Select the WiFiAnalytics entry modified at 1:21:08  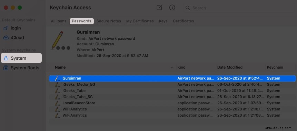coord(172,115)
